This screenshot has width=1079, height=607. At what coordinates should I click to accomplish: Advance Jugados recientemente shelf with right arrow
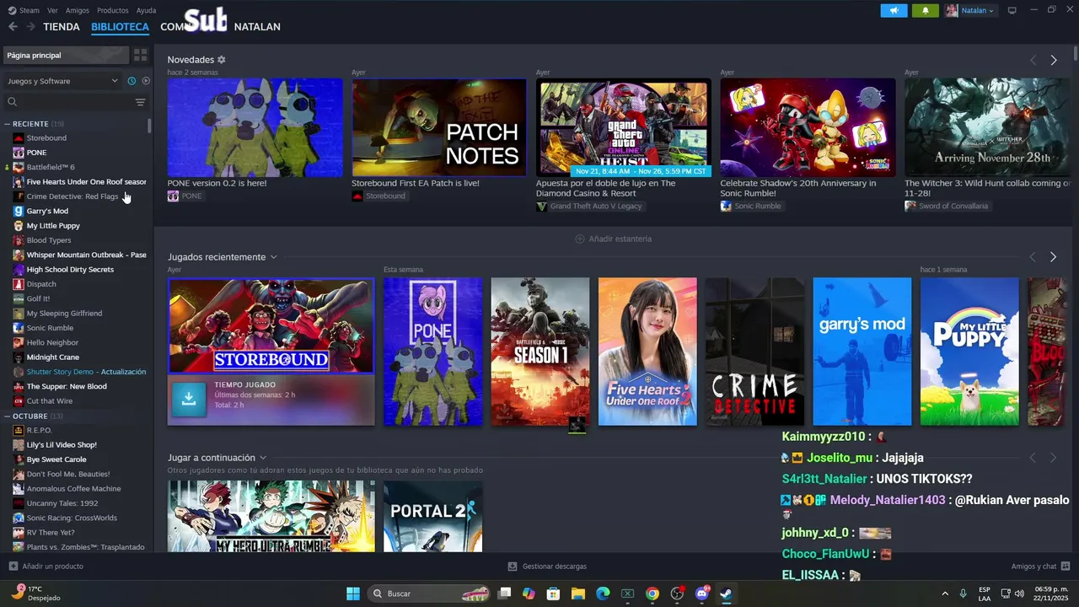[1054, 257]
